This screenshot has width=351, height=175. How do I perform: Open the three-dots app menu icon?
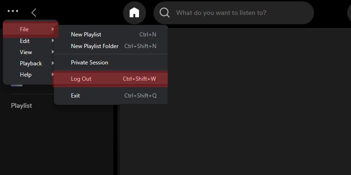pyautogui.click(x=13, y=11)
